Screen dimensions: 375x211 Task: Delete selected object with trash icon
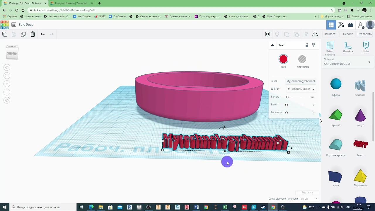click(33, 34)
